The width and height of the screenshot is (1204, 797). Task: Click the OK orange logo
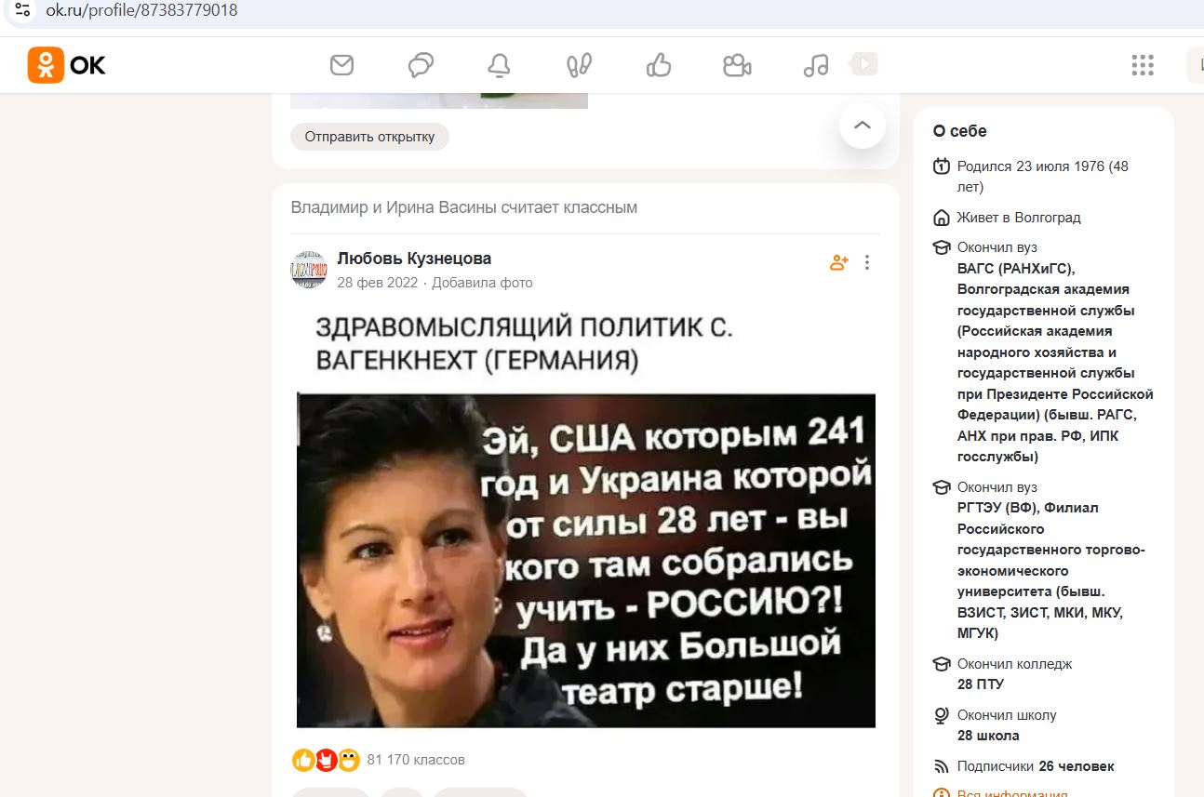(x=67, y=65)
